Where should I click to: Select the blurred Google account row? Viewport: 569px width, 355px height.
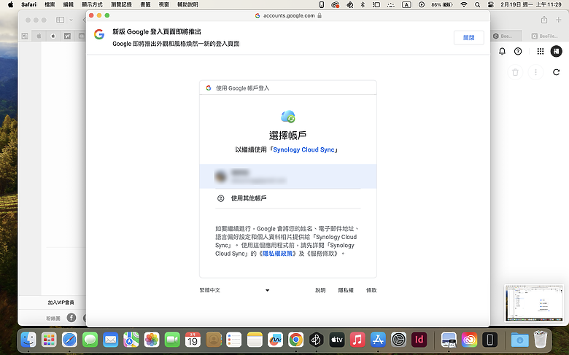287,176
